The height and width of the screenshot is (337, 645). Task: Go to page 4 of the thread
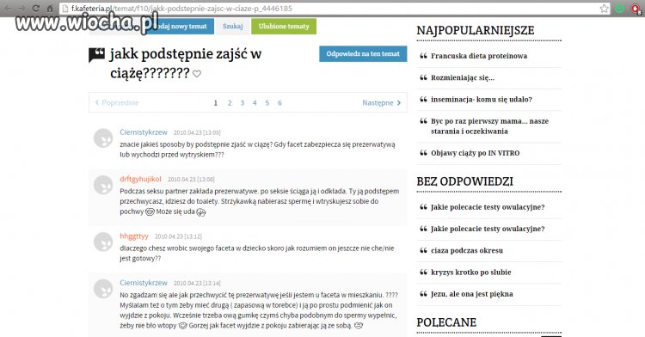click(255, 103)
